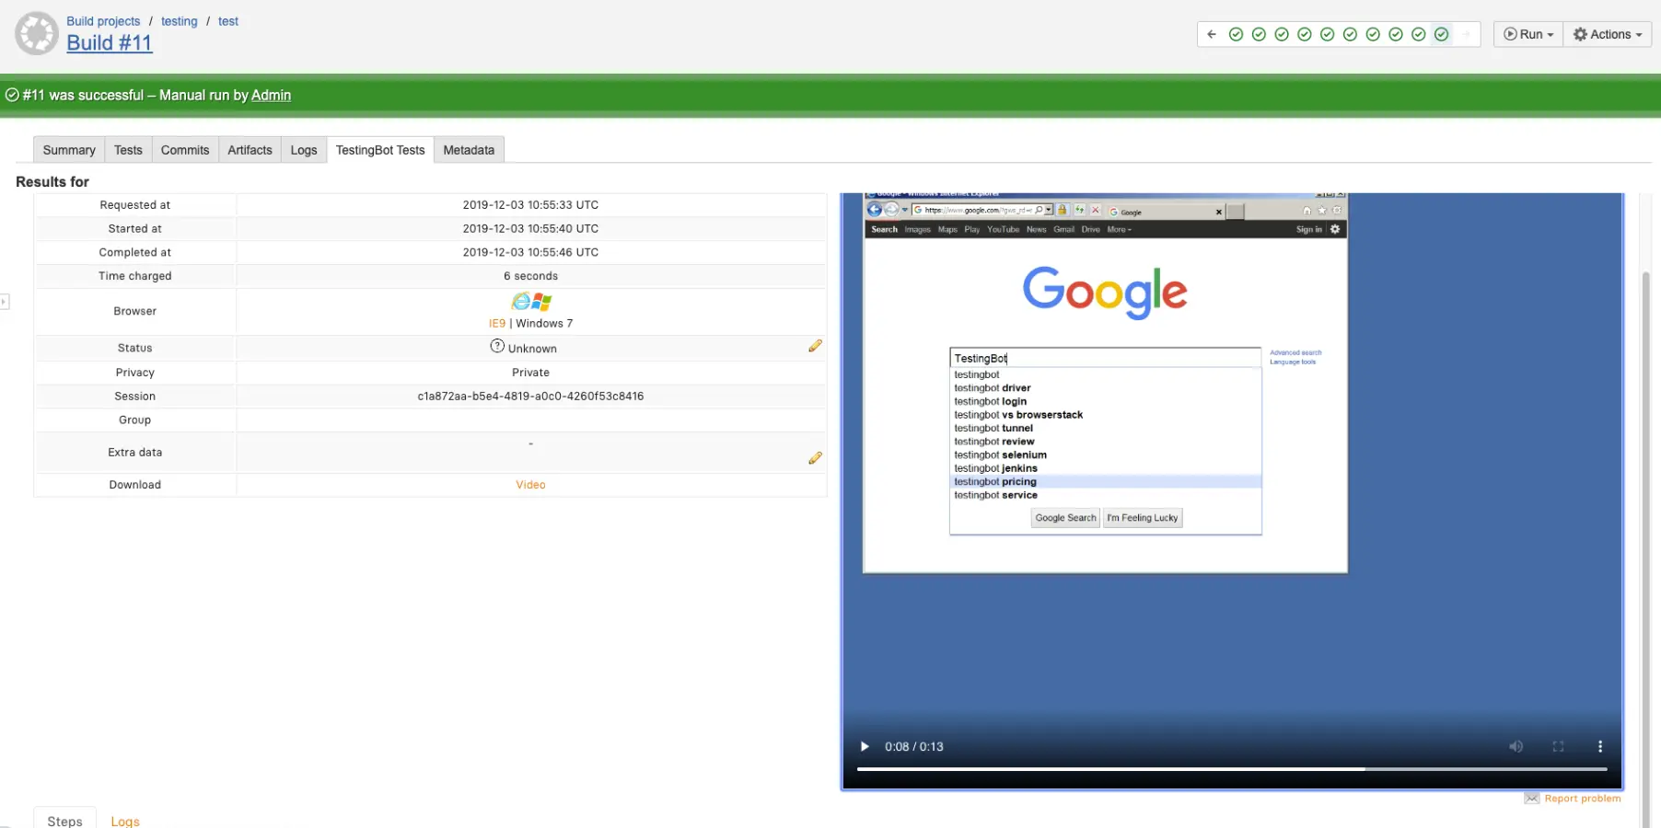Edit Extra data using the pencil icon
This screenshot has width=1661, height=828.
pyautogui.click(x=815, y=458)
